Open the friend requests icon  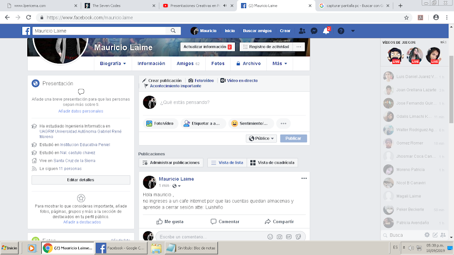point(302,31)
